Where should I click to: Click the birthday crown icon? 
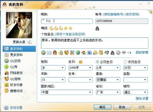pyautogui.click(x=80, y=62)
